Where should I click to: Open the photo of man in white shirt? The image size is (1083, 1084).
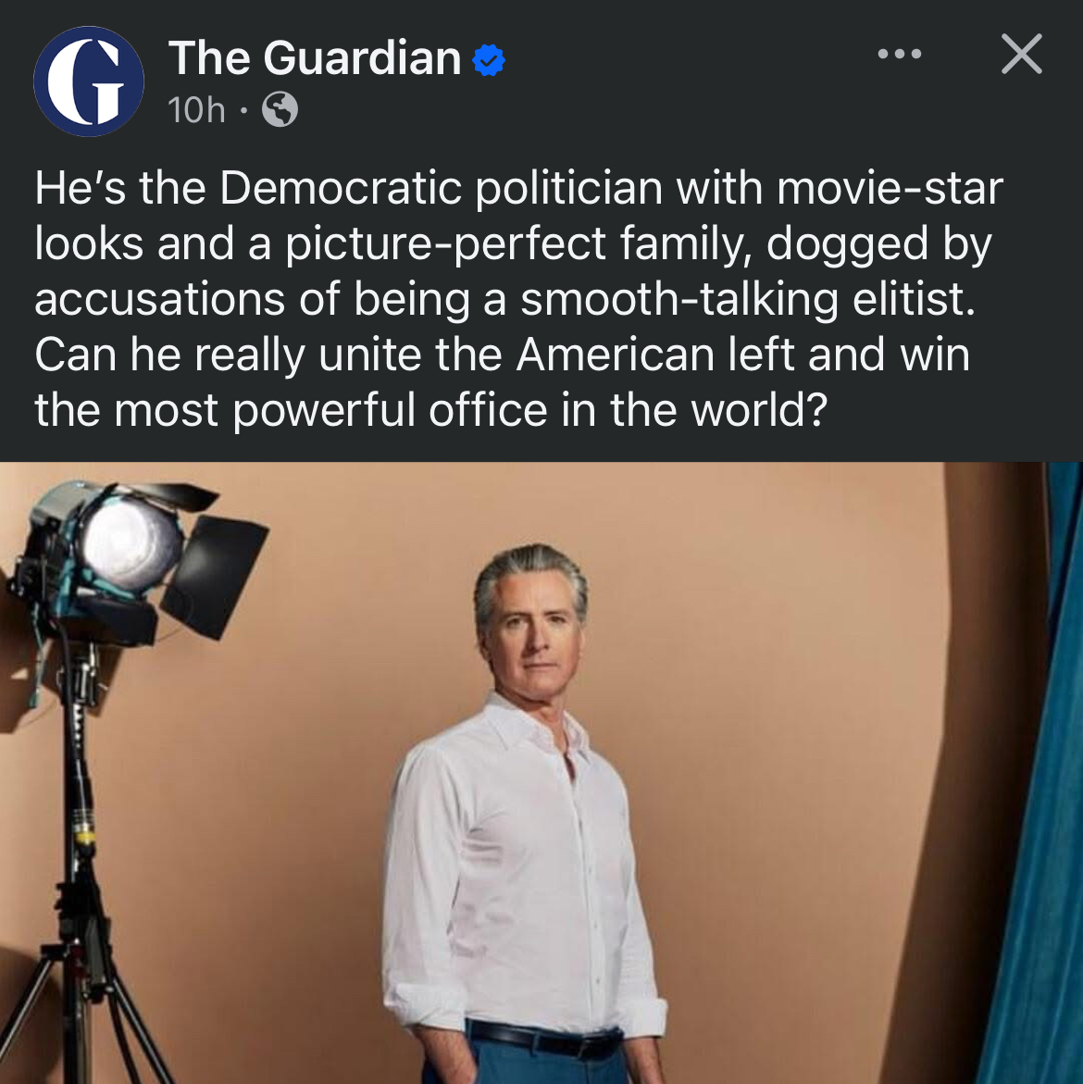[541, 772]
